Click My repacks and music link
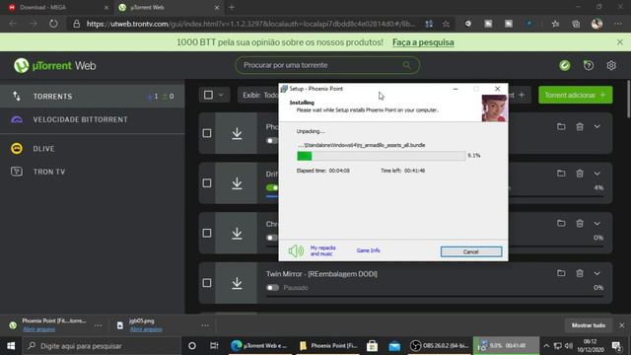631x355 pixels. pyautogui.click(x=322, y=250)
